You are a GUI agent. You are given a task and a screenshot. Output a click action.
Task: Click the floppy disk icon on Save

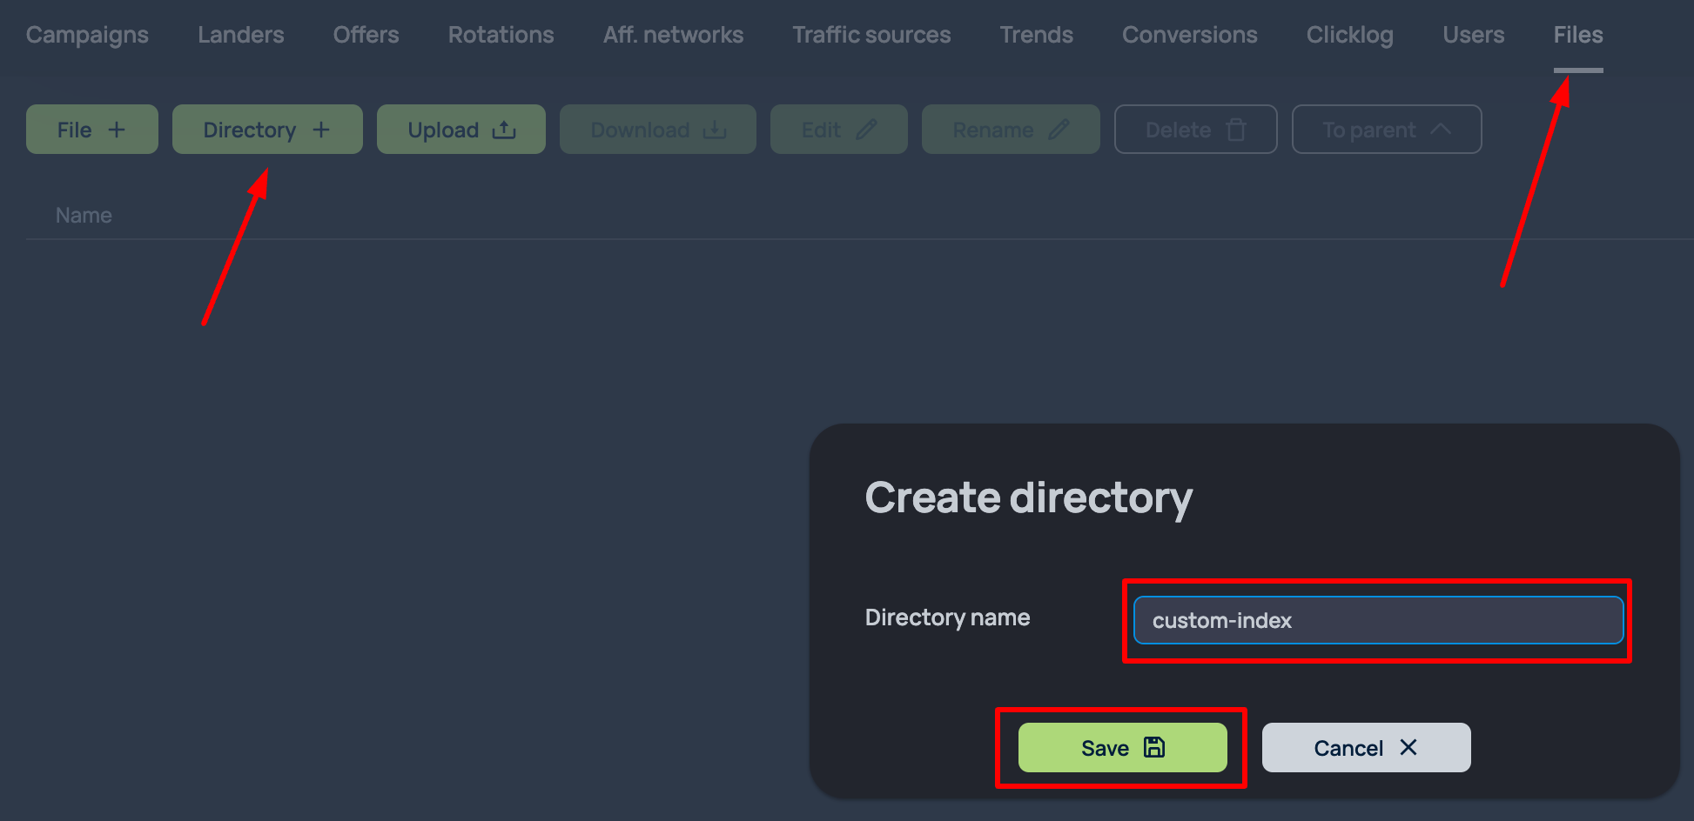[1153, 747]
